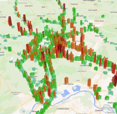The height and width of the screenshot is (114, 117).
Task: Select the Little Kingshill label
Action: 93,10
